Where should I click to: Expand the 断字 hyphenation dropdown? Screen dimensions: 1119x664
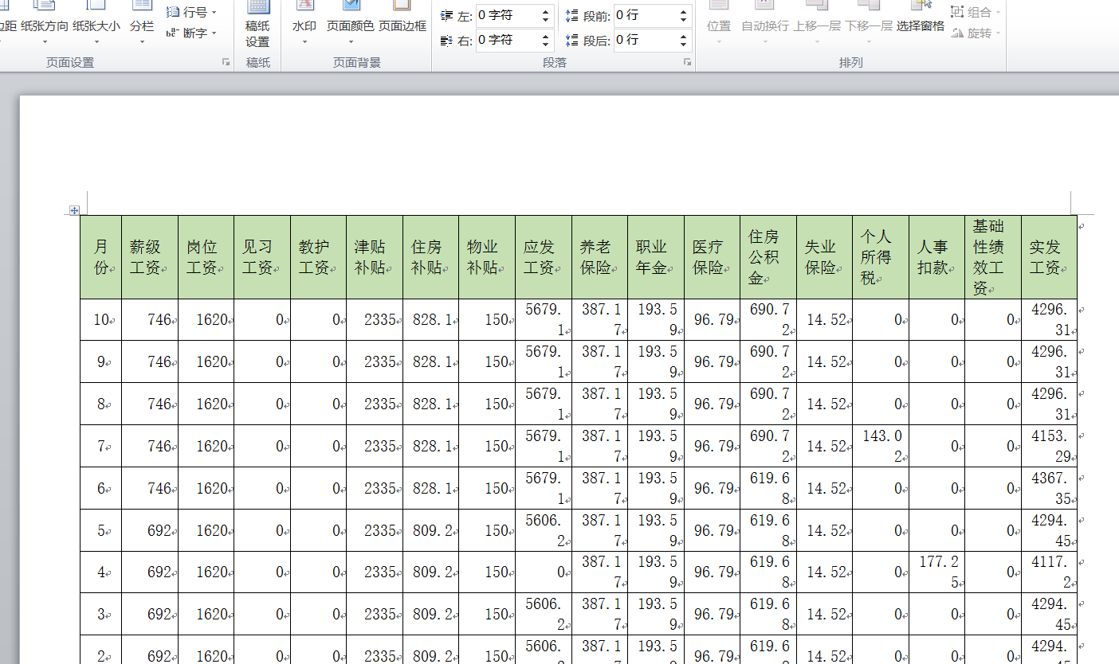pos(191,33)
